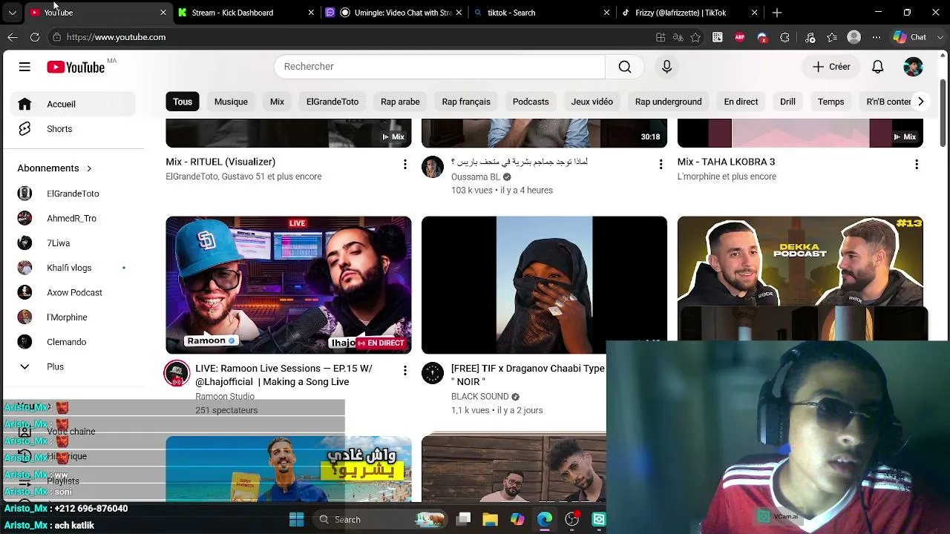Open Ramoon Studio channel avatar

point(177,373)
